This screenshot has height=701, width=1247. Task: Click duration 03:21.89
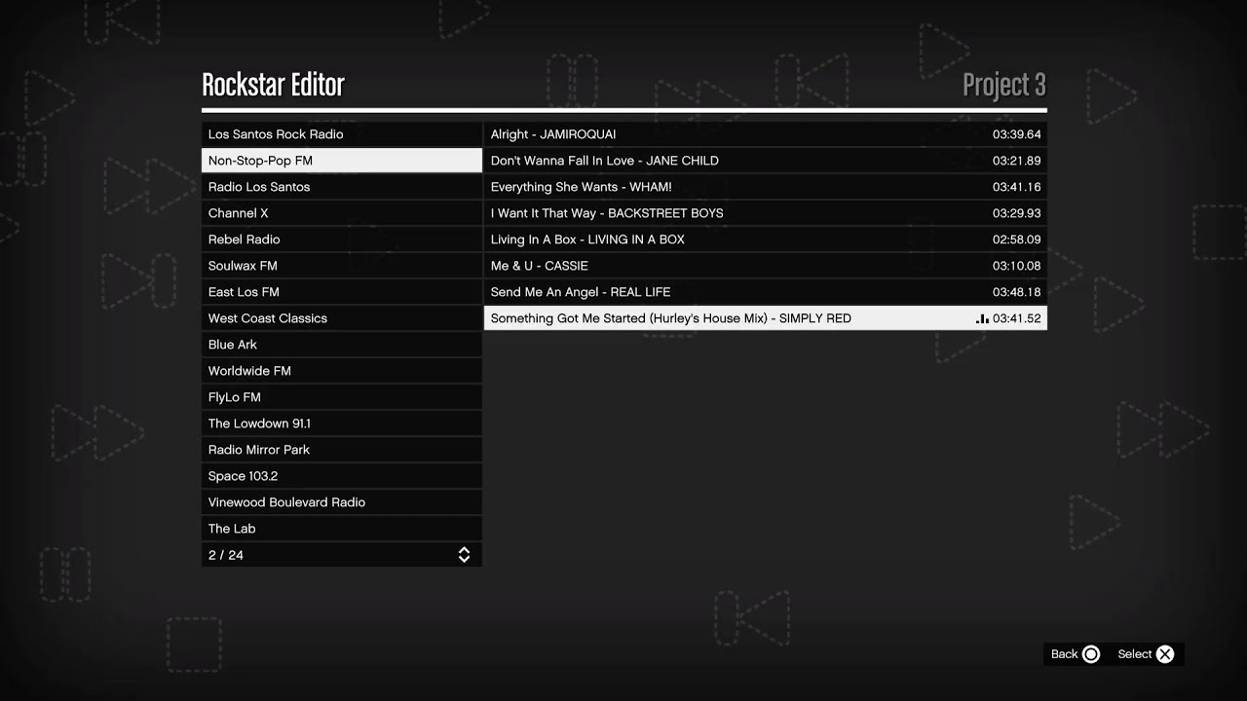[x=1017, y=161]
